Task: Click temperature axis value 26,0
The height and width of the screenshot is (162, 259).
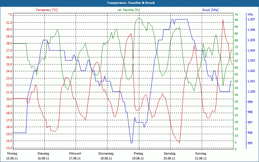Action: (9, 57)
